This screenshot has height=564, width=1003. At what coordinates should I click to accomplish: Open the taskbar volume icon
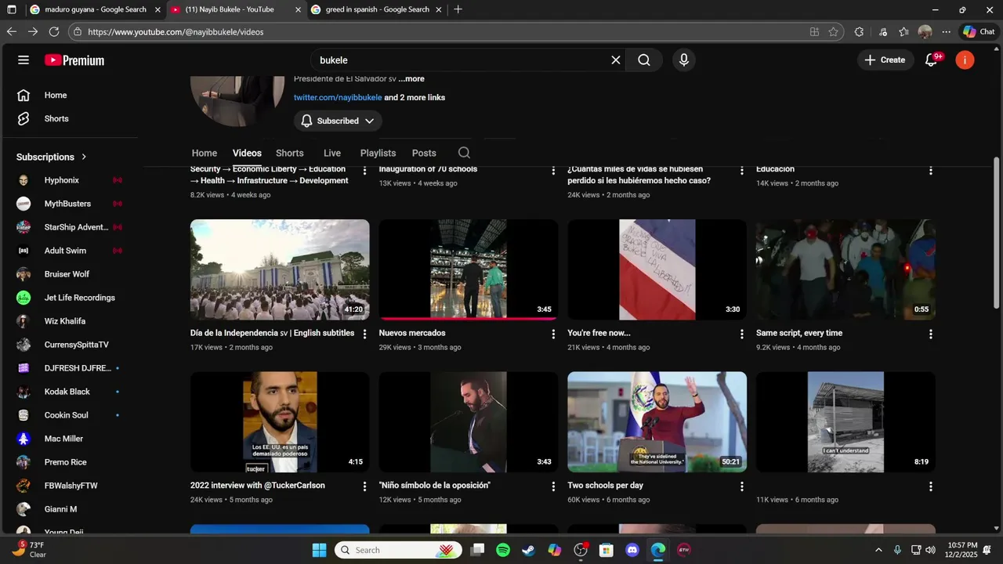pyautogui.click(x=930, y=550)
